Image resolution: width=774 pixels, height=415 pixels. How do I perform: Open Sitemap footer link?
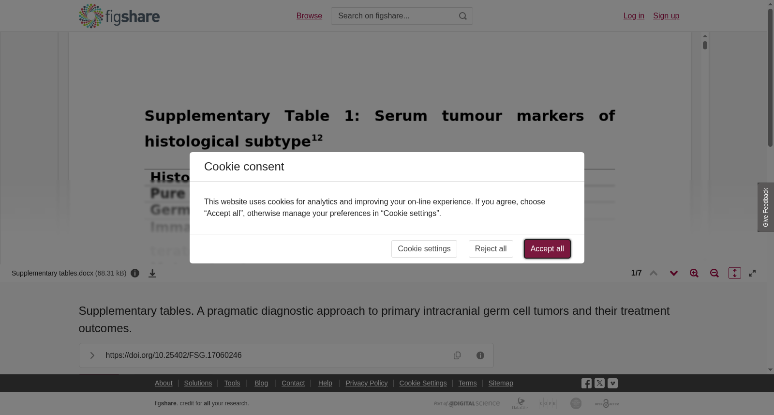(x=501, y=383)
